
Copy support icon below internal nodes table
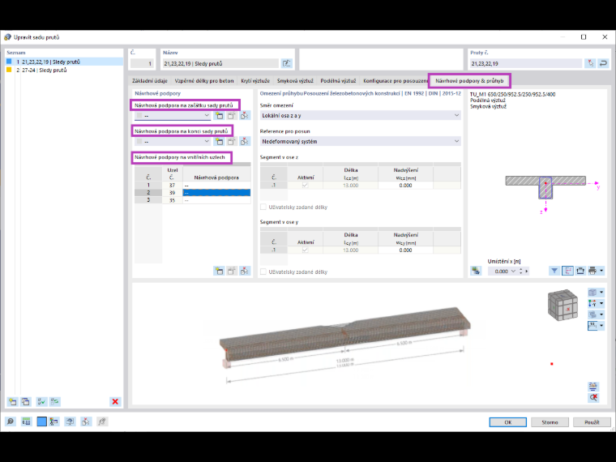231,271
